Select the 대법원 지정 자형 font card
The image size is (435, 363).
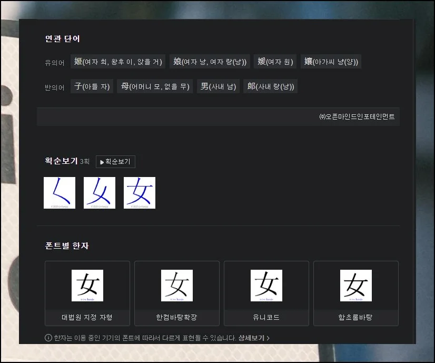coord(87,293)
